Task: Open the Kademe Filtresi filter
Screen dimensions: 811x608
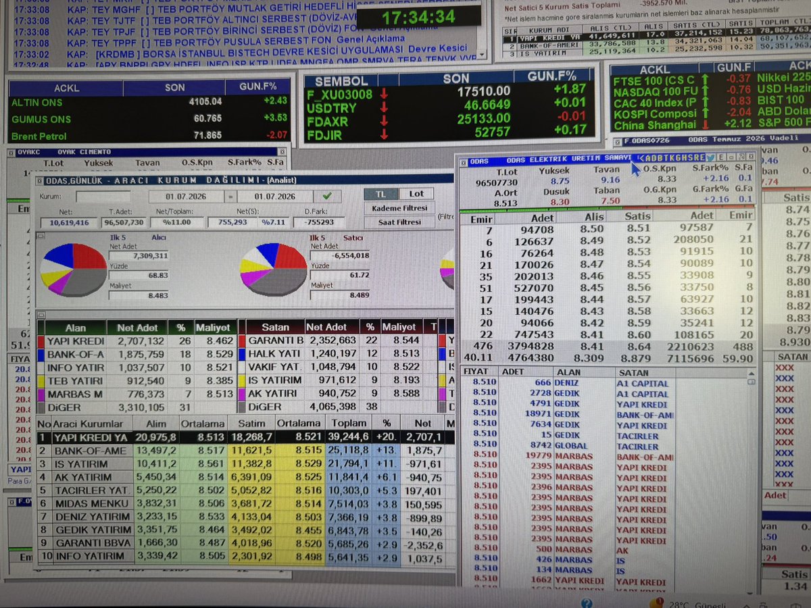Action: pyautogui.click(x=400, y=208)
